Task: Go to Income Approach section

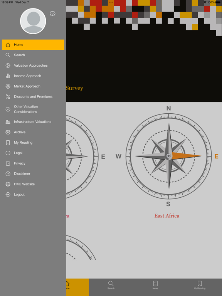Action: (x=33, y=76)
